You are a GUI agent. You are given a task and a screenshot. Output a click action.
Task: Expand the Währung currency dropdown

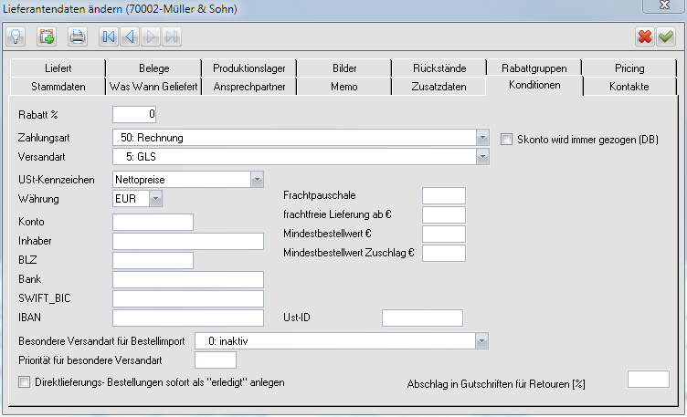[155, 198]
